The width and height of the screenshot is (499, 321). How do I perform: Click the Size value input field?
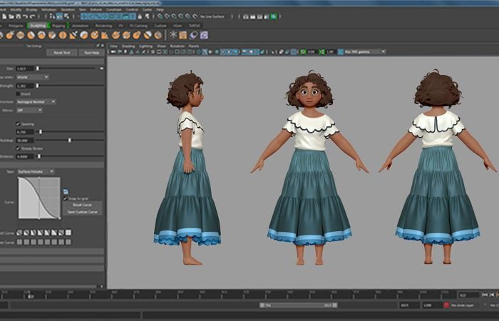(x=25, y=68)
